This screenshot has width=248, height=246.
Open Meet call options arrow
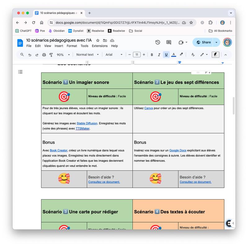[187, 42]
